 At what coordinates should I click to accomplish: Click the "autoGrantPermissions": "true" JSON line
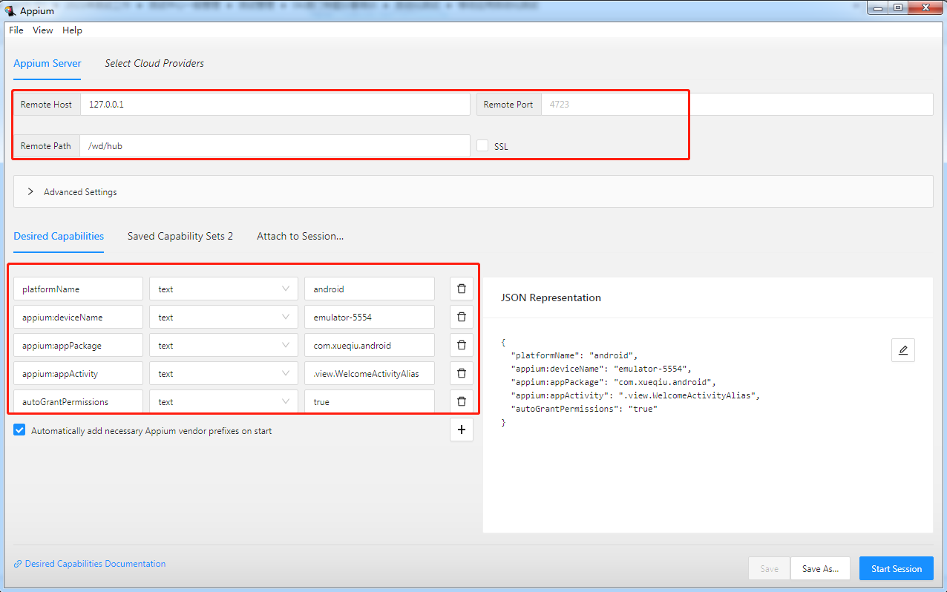click(584, 409)
